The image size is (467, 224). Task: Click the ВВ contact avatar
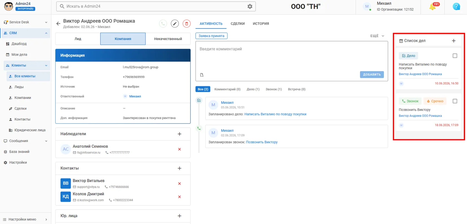[66, 183]
